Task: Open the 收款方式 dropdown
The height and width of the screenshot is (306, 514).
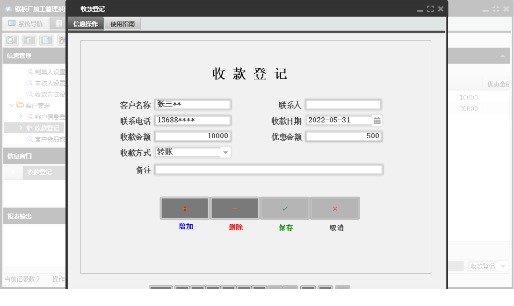Action: (226, 152)
